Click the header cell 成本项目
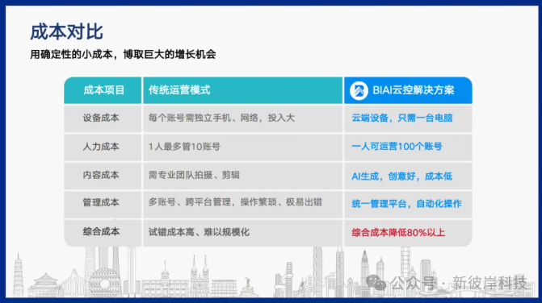The image size is (542, 303). tap(103, 90)
